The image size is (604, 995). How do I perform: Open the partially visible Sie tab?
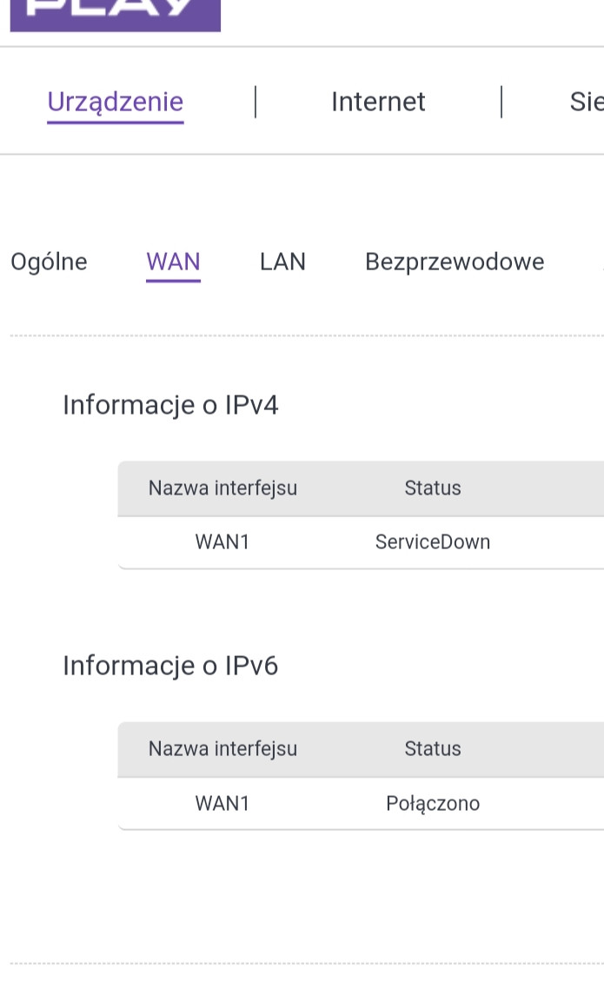(x=586, y=103)
